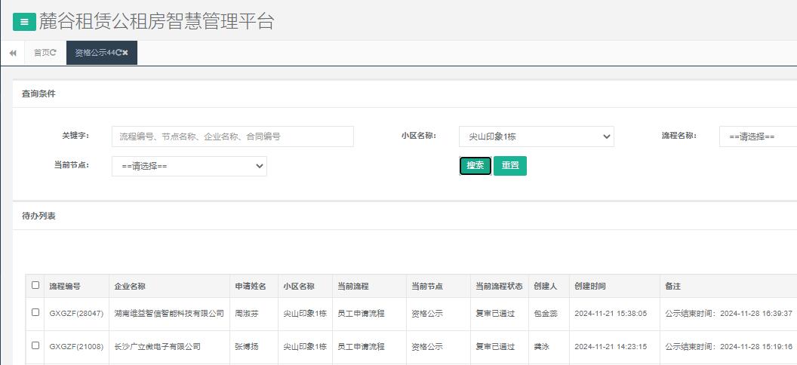Switch to the 首页 tab

click(42, 53)
